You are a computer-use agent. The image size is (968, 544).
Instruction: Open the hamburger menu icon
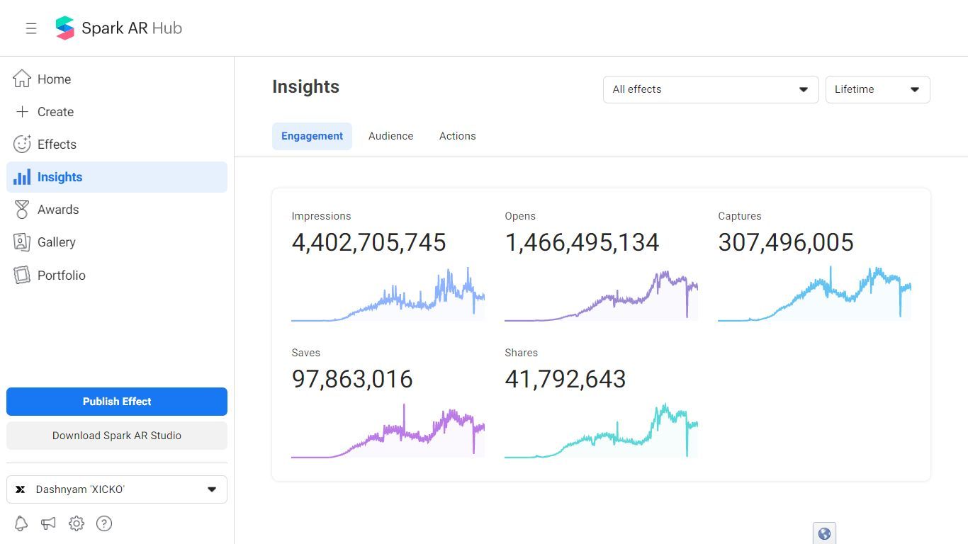(x=31, y=28)
